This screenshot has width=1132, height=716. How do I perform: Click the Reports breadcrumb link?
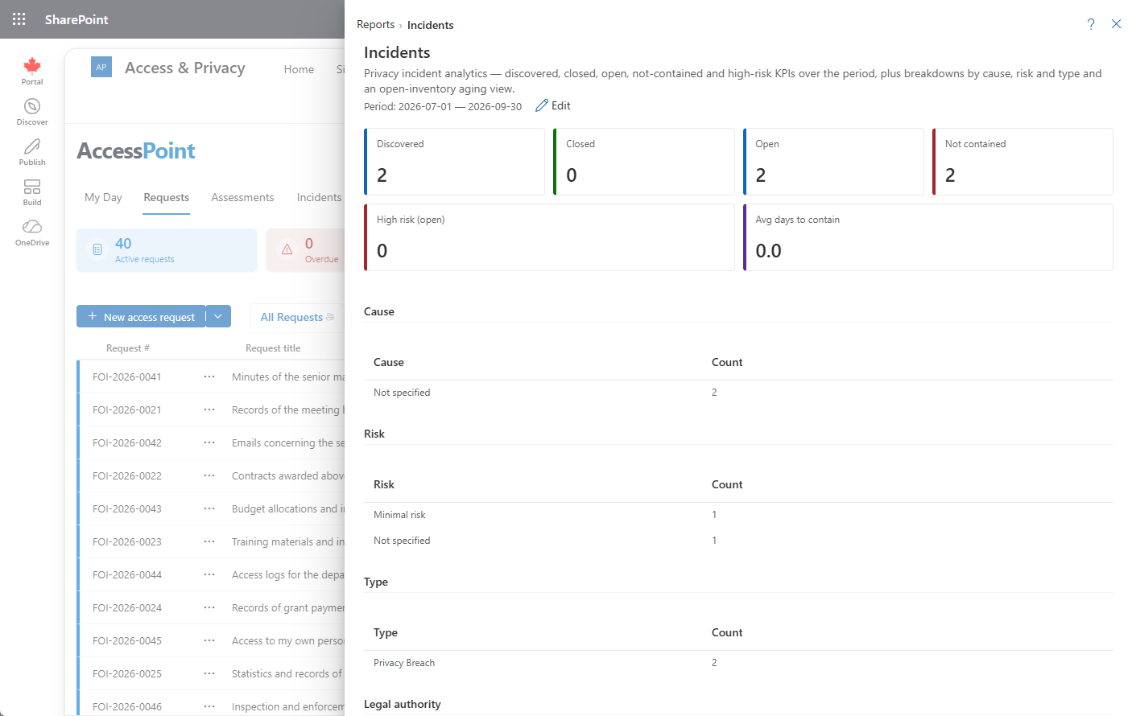pos(376,25)
